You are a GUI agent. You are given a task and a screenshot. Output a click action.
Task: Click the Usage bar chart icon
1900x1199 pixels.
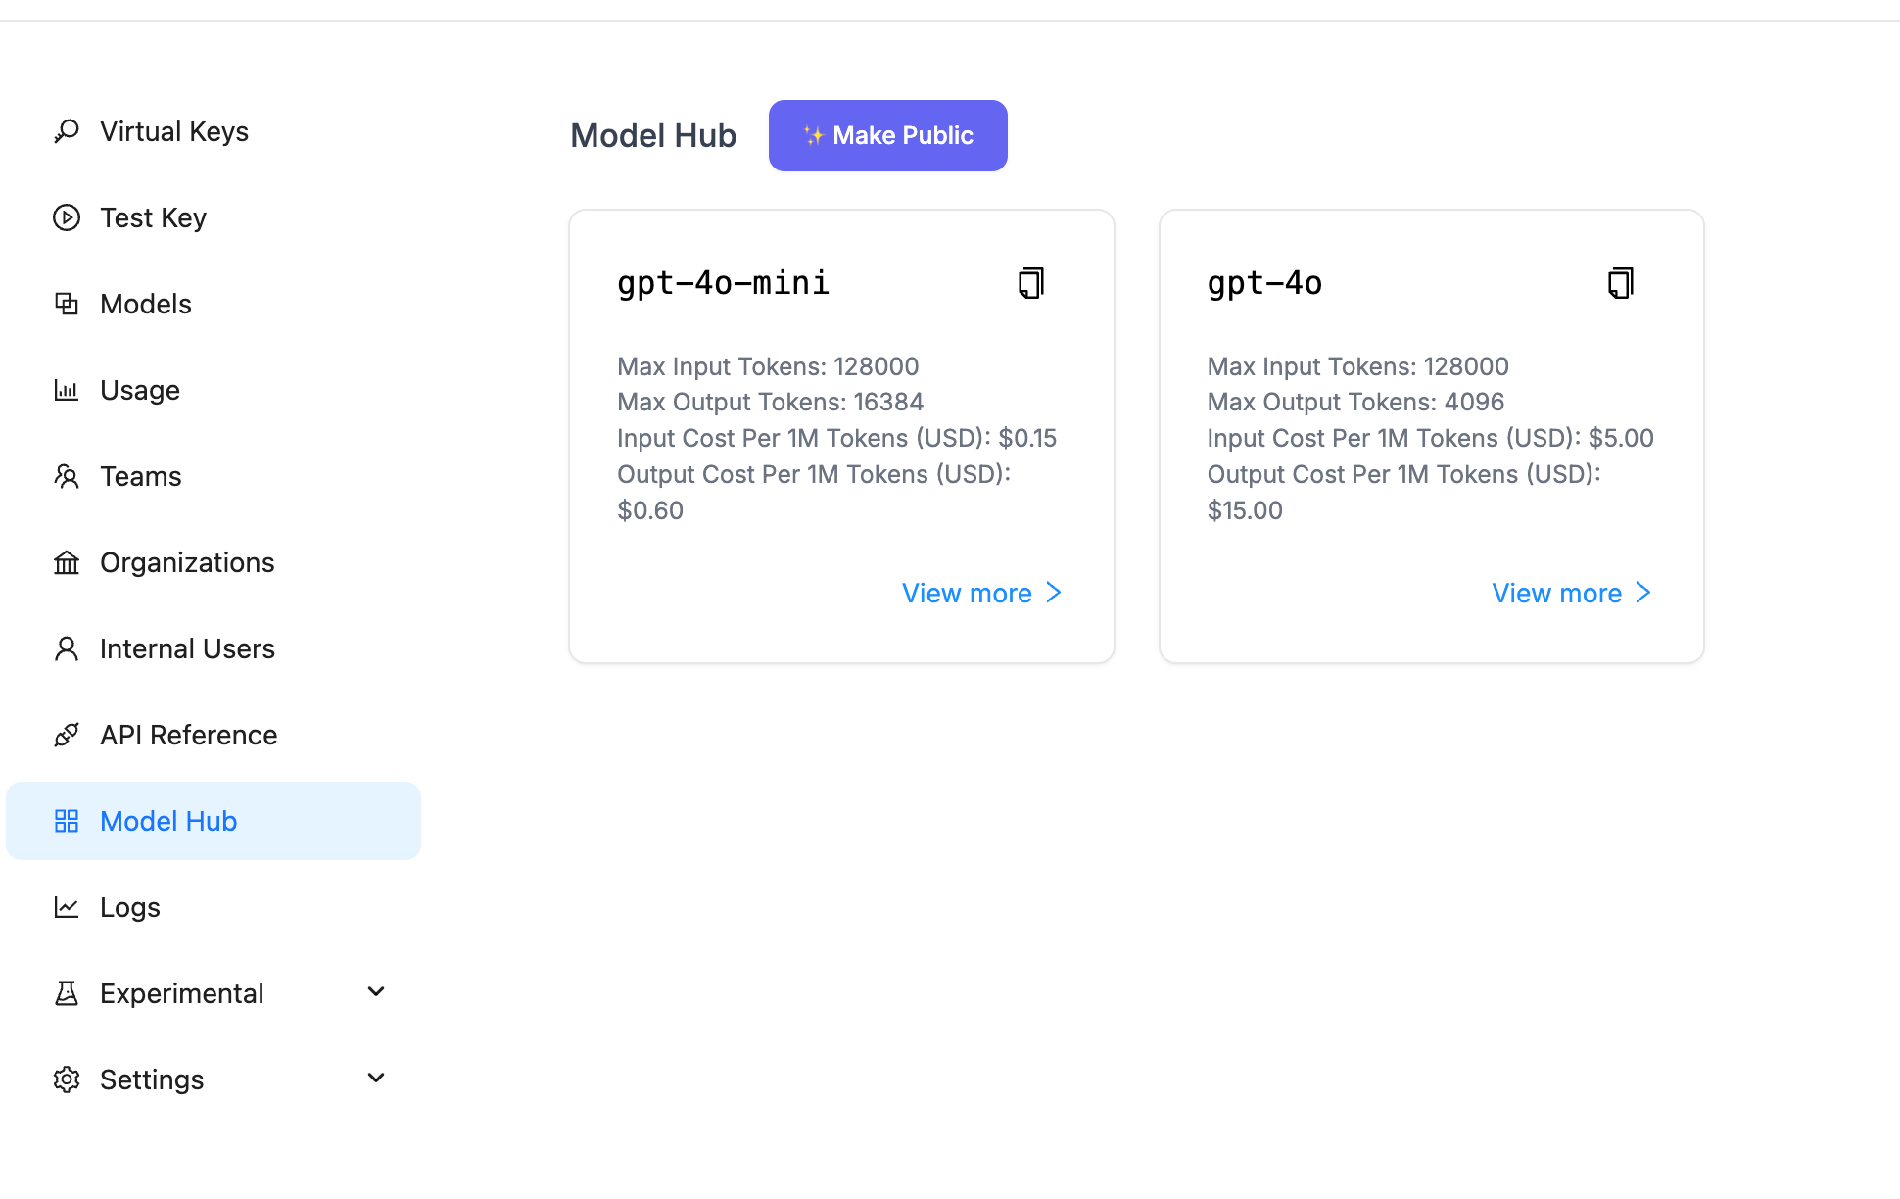(x=67, y=390)
